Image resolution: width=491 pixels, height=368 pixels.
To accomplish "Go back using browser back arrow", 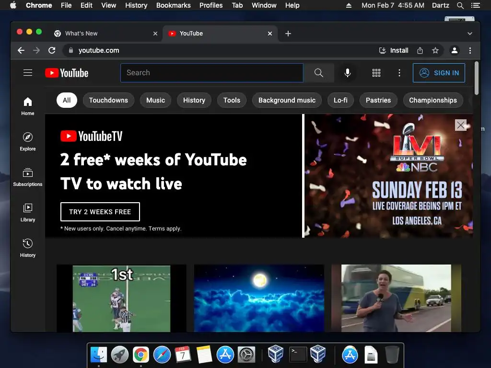I will coord(21,50).
